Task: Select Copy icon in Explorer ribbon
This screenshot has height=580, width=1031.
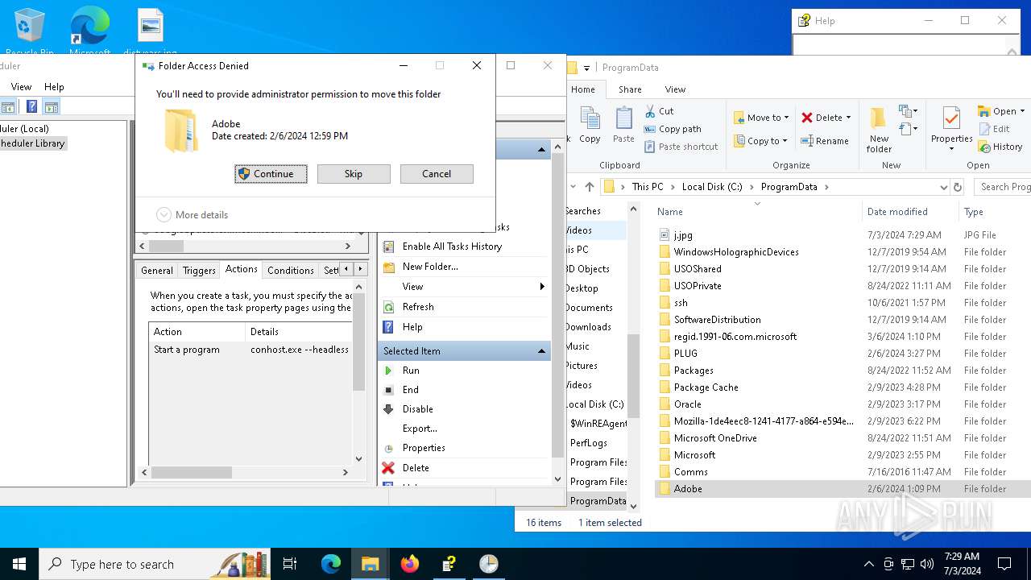Action: click(590, 126)
